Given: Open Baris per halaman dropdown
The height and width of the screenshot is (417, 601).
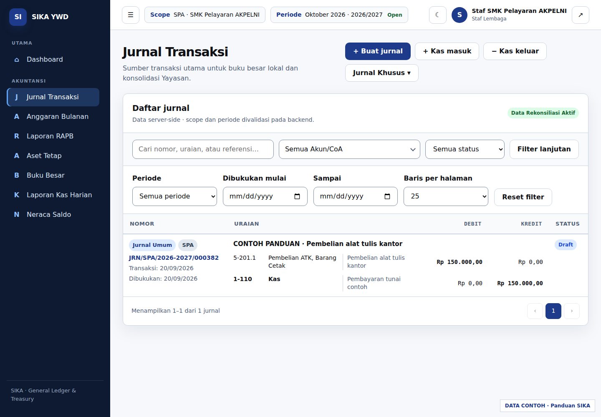Looking at the screenshot, I should pyautogui.click(x=446, y=196).
